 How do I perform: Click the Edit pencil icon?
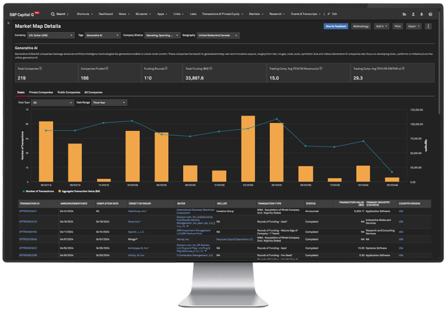(329, 14)
